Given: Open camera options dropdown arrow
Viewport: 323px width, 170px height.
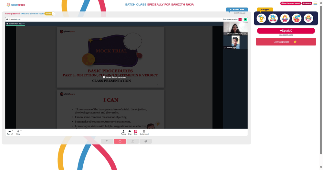Looking at the screenshot, I should pyautogui.click(x=13, y=131).
